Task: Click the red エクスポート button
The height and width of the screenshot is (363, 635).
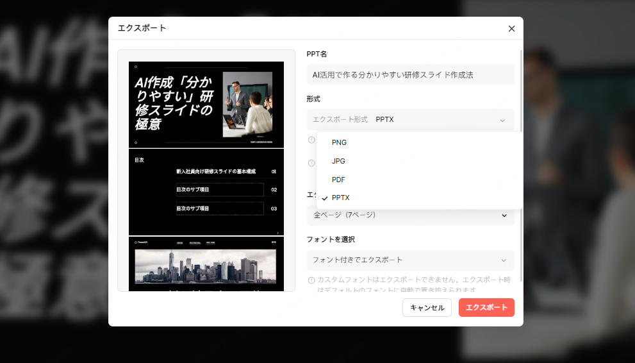Action: 486,307
